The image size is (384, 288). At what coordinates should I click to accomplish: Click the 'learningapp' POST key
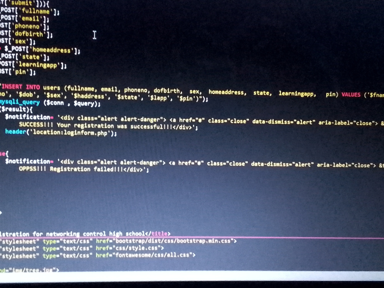(38, 65)
